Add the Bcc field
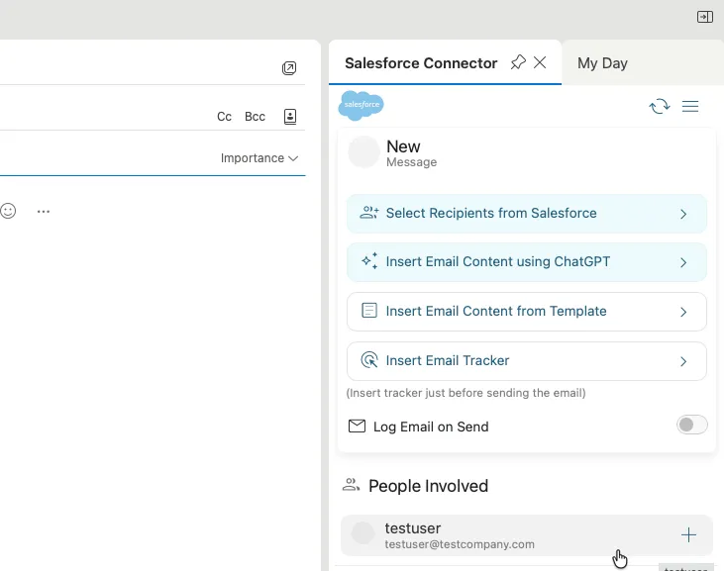The width and height of the screenshot is (724, 571). (255, 116)
